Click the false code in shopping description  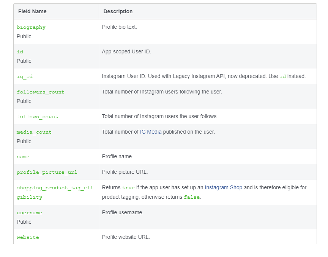click(191, 197)
